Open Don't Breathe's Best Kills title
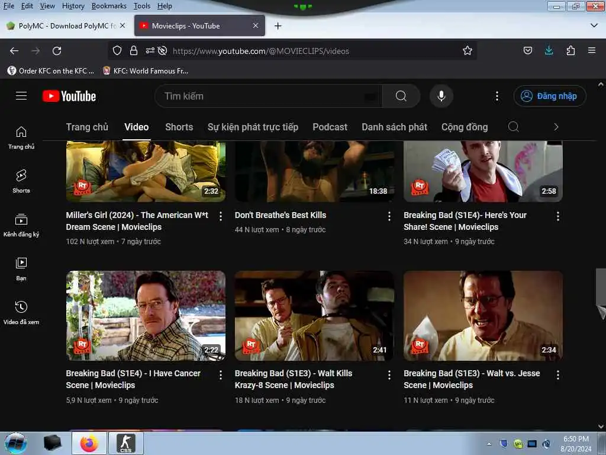This screenshot has width=606, height=455. (x=280, y=215)
